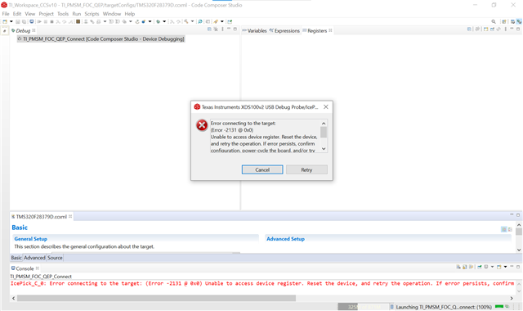Click the Display Selected Console icon
Screen dimensions: 523x311
coord(486,267)
